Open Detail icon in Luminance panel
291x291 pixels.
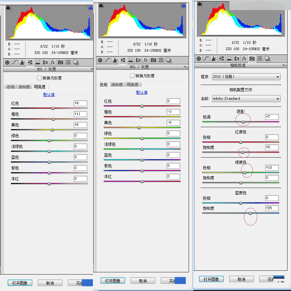(x=23, y=62)
